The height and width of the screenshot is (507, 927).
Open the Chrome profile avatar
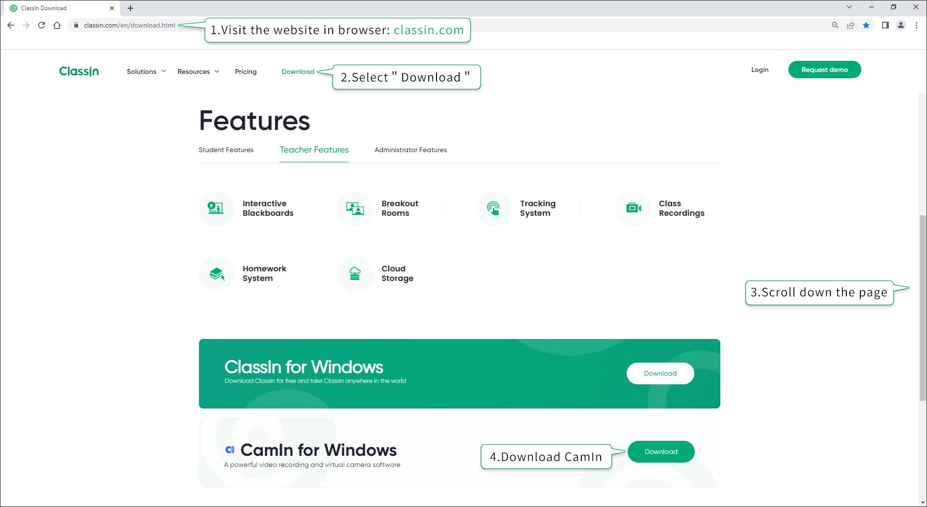click(901, 25)
